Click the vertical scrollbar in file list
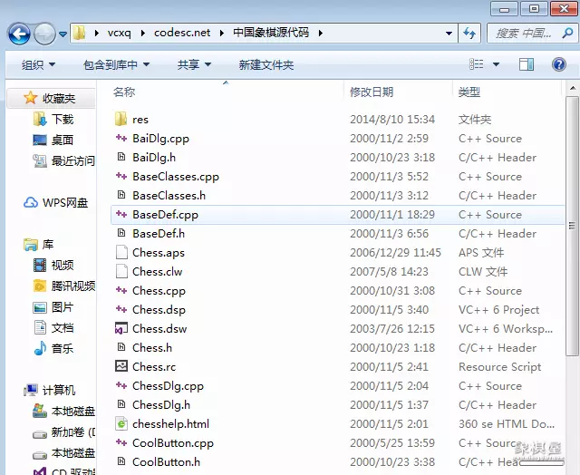Viewport: 580px width, 475px height. click(x=572, y=227)
